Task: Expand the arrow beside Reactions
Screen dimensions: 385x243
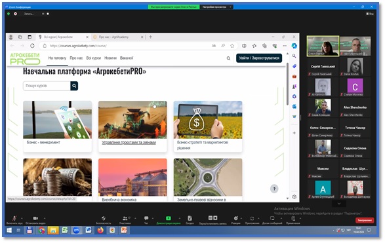Action: pyautogui.click(x=241, y=218)
